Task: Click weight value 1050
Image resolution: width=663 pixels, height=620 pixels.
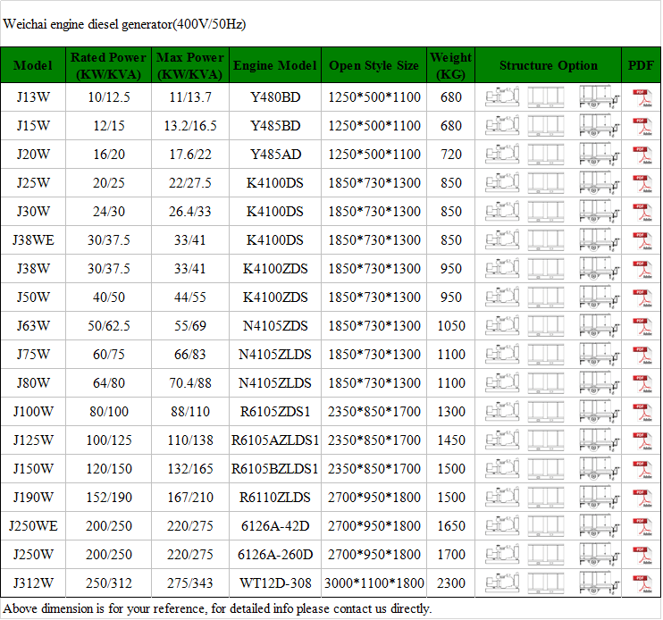Action: click(x=451, y=326)
